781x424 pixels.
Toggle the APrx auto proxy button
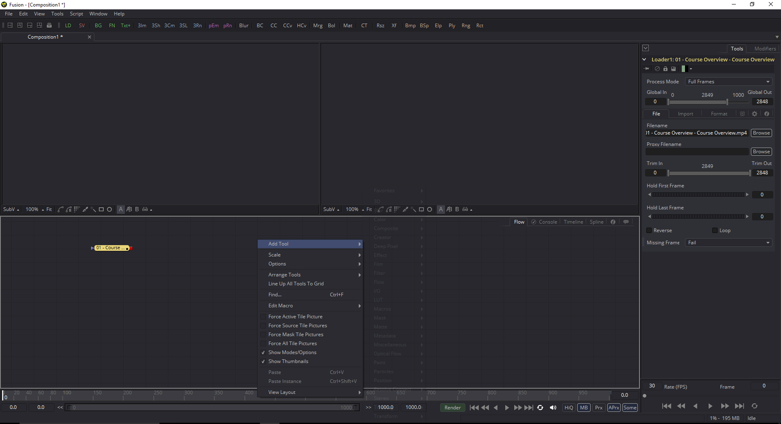point(614,407)
